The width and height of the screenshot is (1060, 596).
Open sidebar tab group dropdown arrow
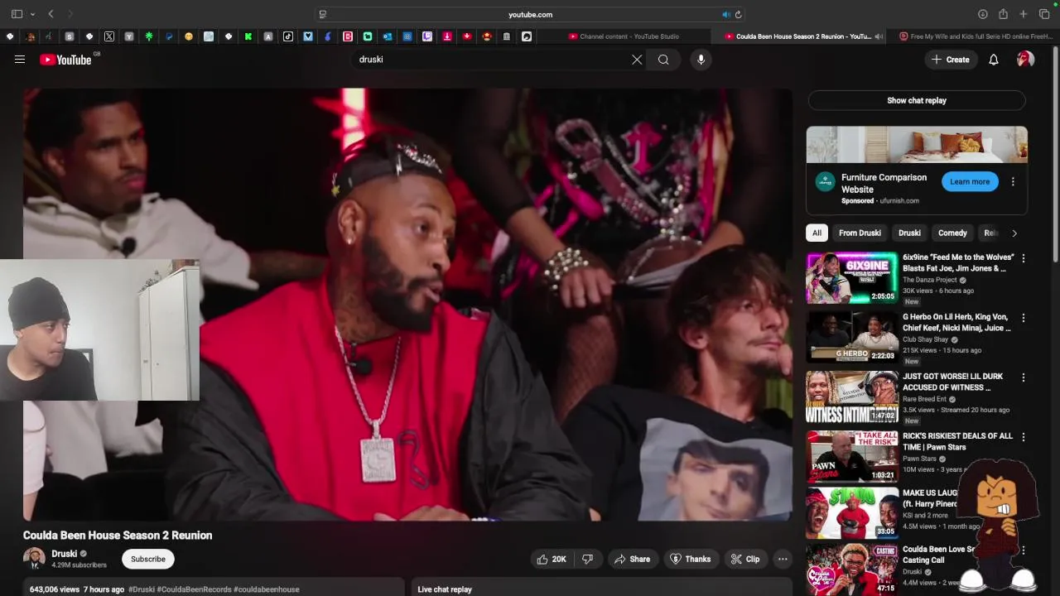(32, 14)
